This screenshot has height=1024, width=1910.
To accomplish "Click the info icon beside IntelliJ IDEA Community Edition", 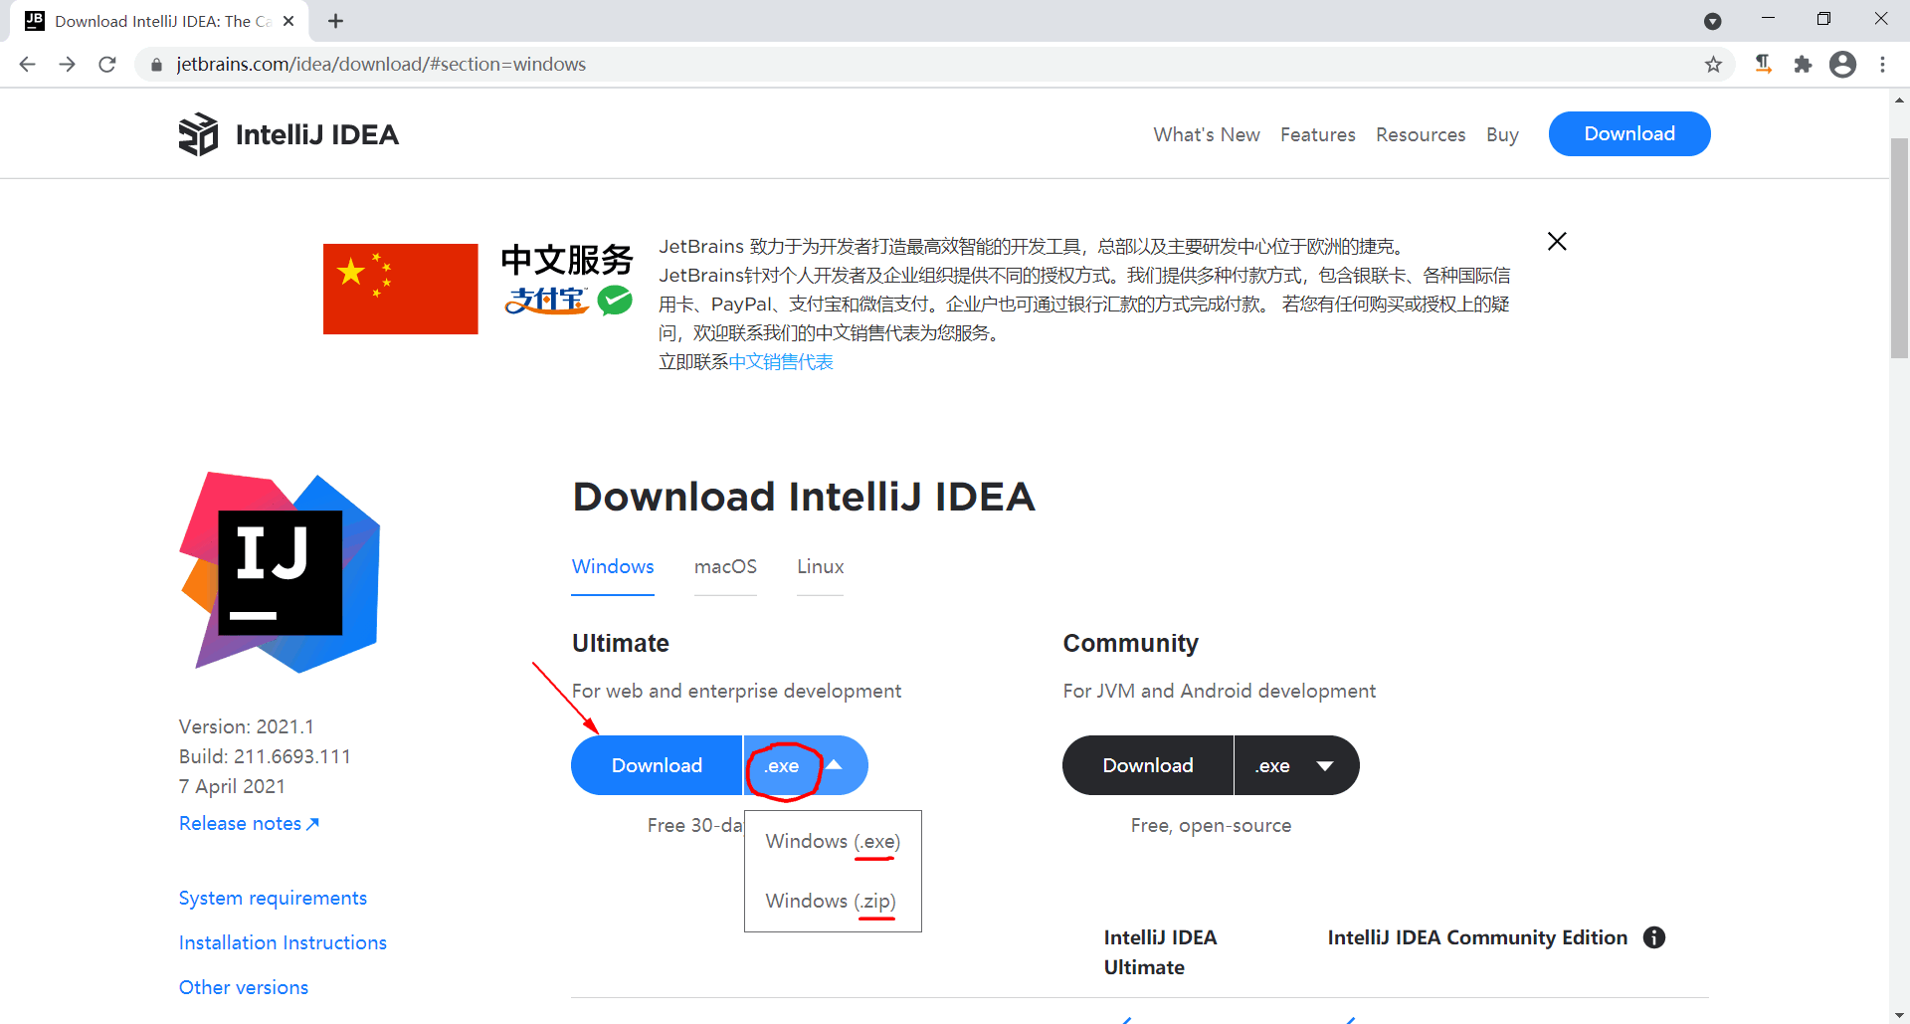I will (1654, 936).
